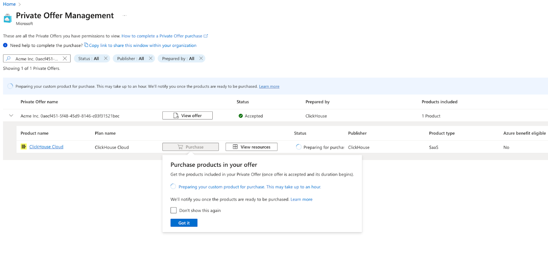Remove the Status filter chip
Screen dimensions: 548x266
(x=106, y=59)
